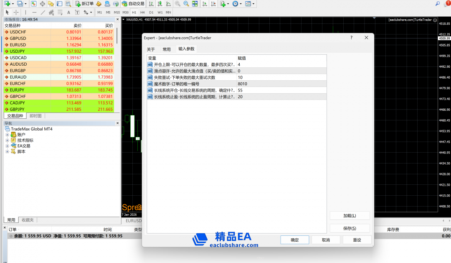The height and width of the screenshot is (263, 451).
Task: Toggle the 自动交易 AutoTrading button
Action: tap(133, 4)
